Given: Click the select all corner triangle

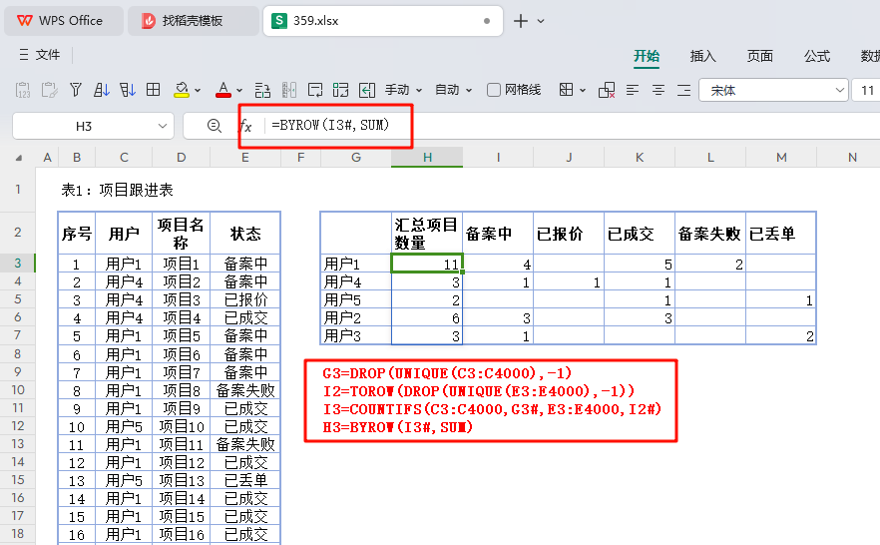Looking at the screenshot, I should (19, 158).
